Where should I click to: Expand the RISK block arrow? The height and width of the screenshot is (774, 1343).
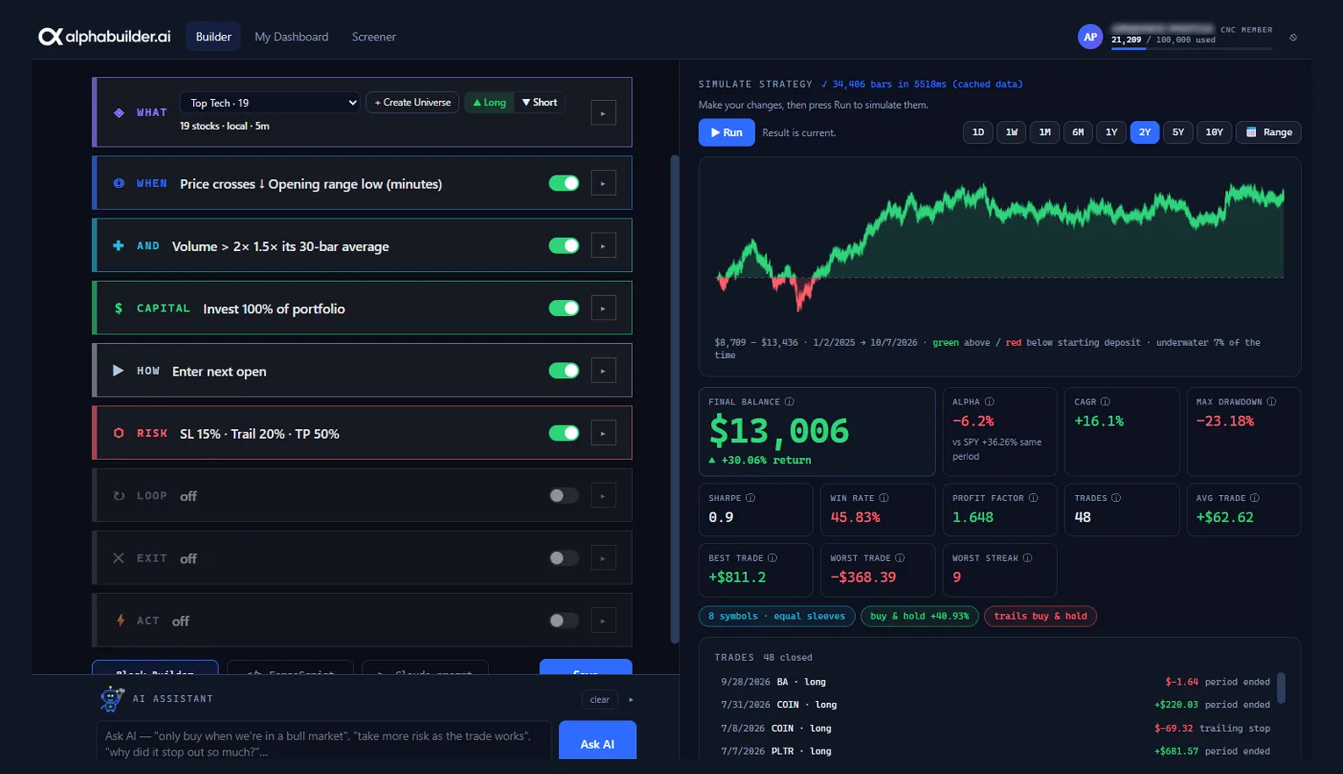click(x=603, y=433)
